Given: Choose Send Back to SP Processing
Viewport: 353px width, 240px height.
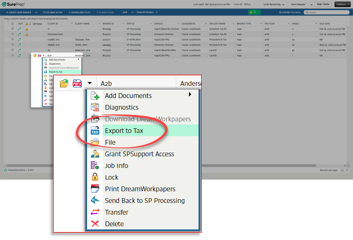Looking at the screenshot, I should 144,201.
